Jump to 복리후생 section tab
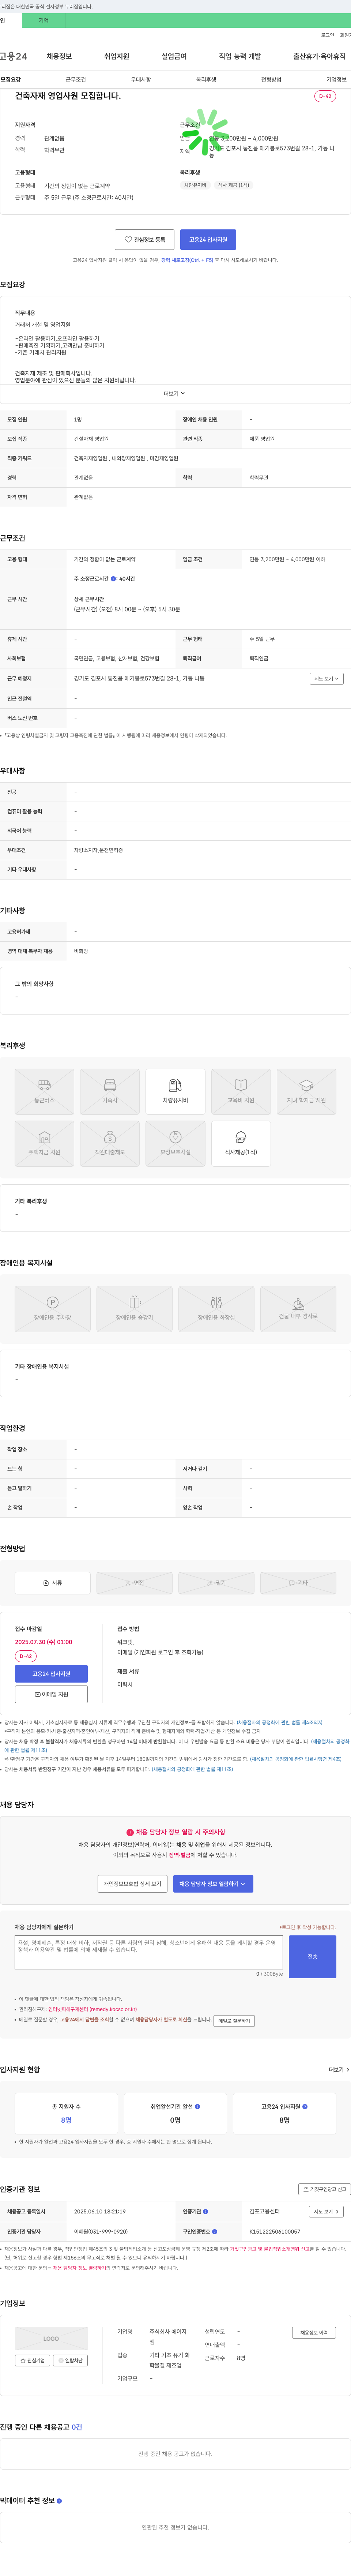The width and height of the screenshot is (351, 2576). pyautogui.click(x=206, y=79)
